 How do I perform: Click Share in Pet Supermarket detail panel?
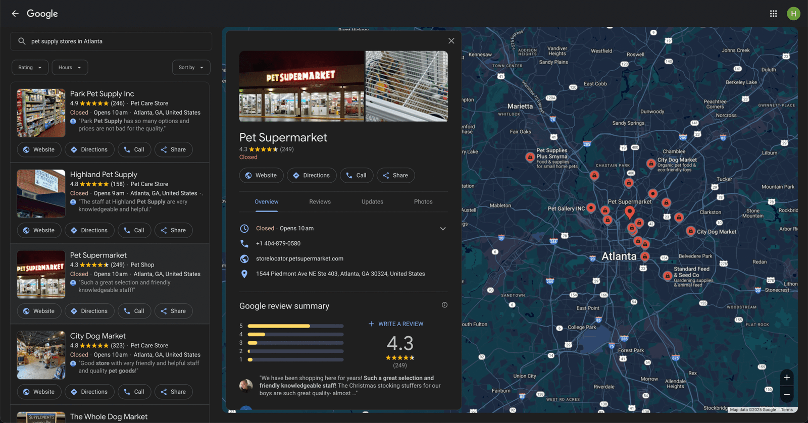pos(395,176)
